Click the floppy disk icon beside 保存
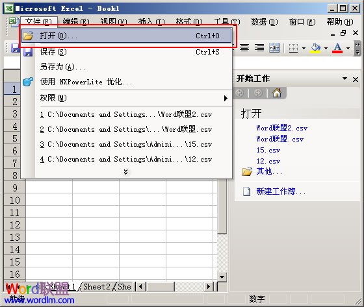The width and height of the screenshot is (364, 307). pyautogui.click(x=28, y=52)
